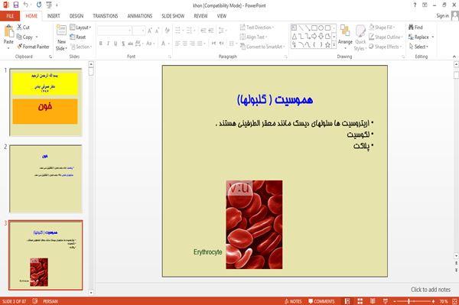The height and width of the screenshot is (305, 459).
Task: Toggle Bold formatting
Action: (x=101, y=44)
